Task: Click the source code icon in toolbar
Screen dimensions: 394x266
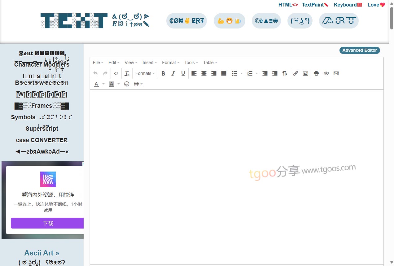Action: pyautogui.click(x=116, y=73)
